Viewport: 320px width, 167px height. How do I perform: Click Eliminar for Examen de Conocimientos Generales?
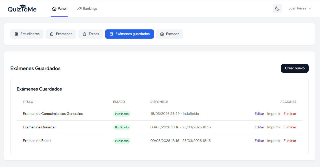[x=290, y=114]
